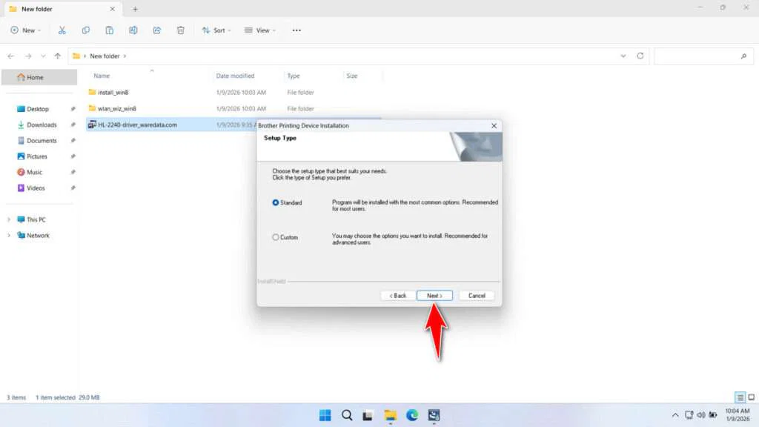Open the Share icon in the toolbar
759x427 pixels.
pyautogui.click(x=156, y=30)
